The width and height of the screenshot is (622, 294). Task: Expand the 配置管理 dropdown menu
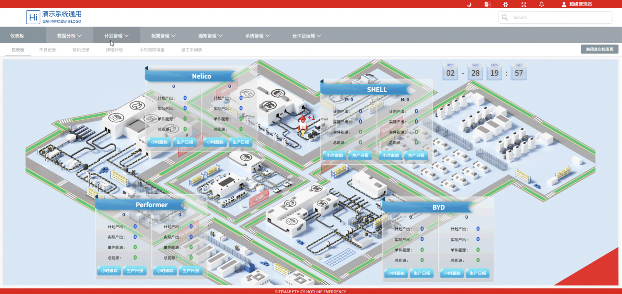pyautogui.click(x=163, y=36)
